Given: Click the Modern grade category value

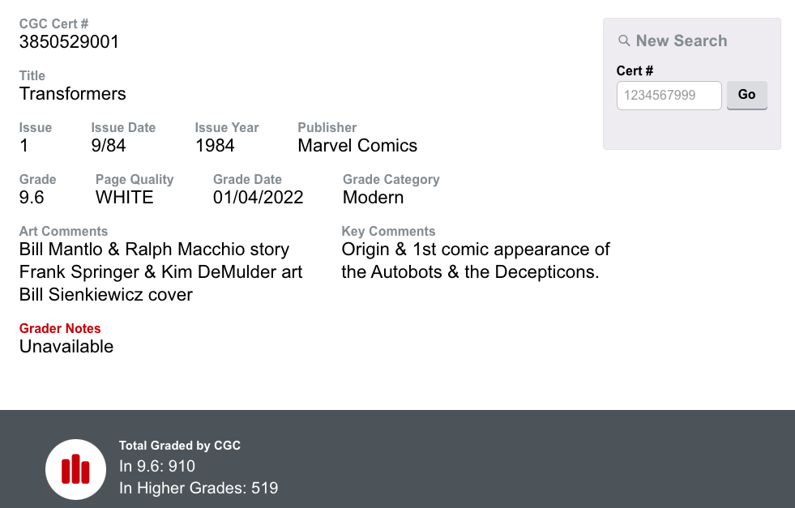Looking at the screenshot, I should coord(373,198).
